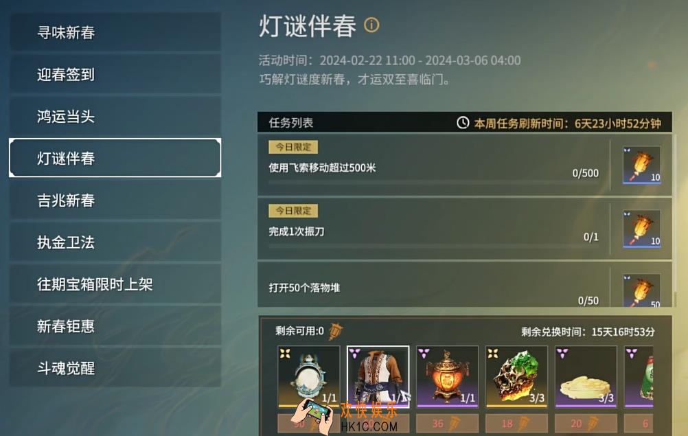Select the lantern reward for 使用飞索移动超过500米
Screen dimensions: 688x436
(641, 165)
